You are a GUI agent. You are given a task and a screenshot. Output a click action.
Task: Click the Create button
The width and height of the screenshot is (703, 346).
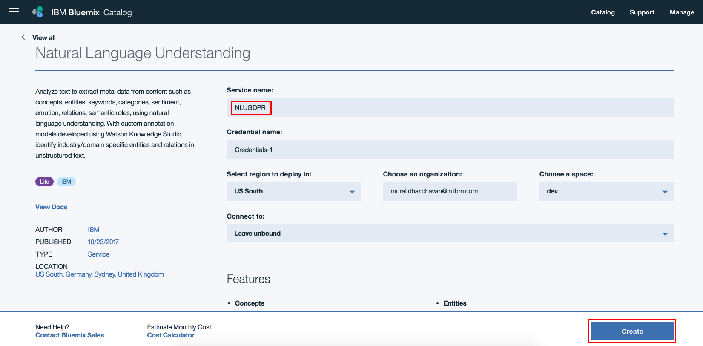click(632, 331)
